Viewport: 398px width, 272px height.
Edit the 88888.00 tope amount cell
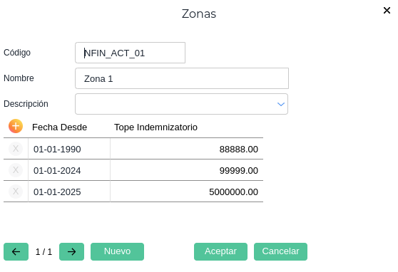pos(187,149)
